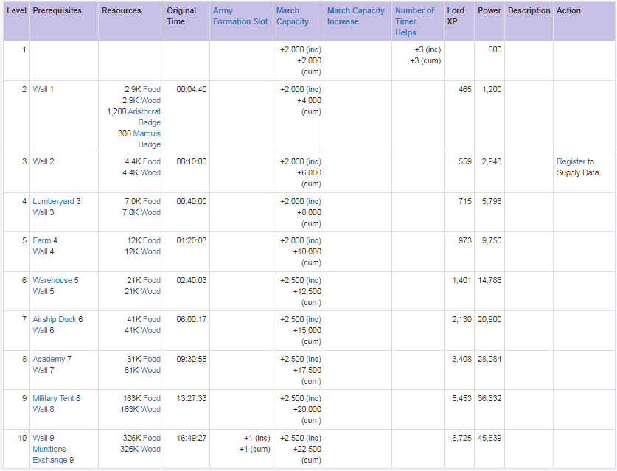Open the Army Formation Slot header link

tap(240, 16)
